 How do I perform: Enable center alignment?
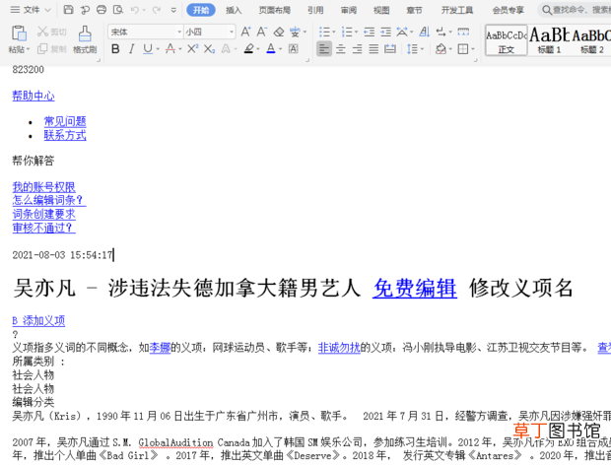click(x=341, y=48)
